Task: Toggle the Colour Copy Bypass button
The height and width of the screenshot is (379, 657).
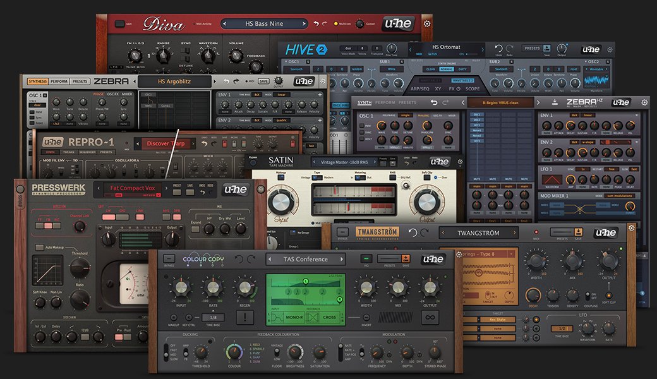Action: [168, 258]
